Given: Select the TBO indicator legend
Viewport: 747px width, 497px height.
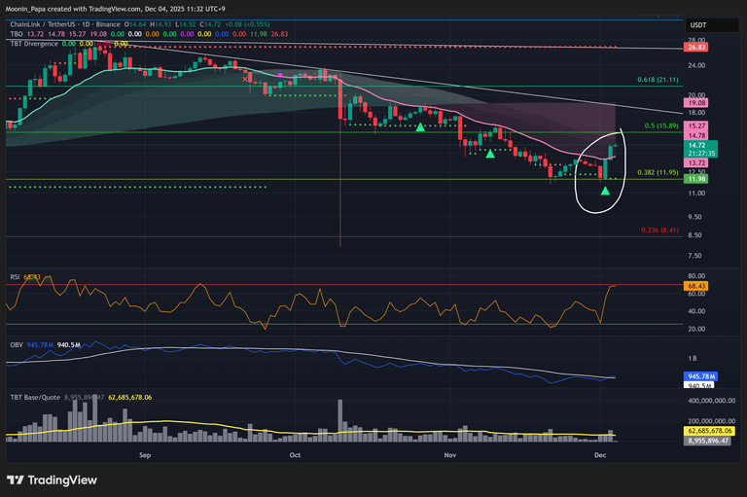Looking at the screenshot, I should click(x=17, y=33).
